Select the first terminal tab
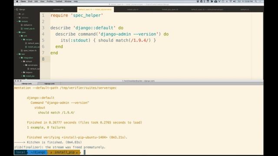Screen dimensions: 278x156 click(x=26, y=84)
